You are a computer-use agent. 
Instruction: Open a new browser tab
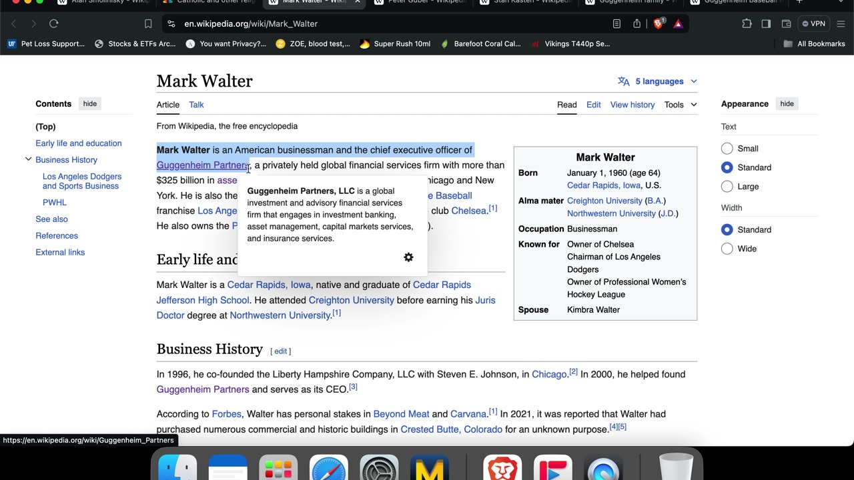pos(799,1)
